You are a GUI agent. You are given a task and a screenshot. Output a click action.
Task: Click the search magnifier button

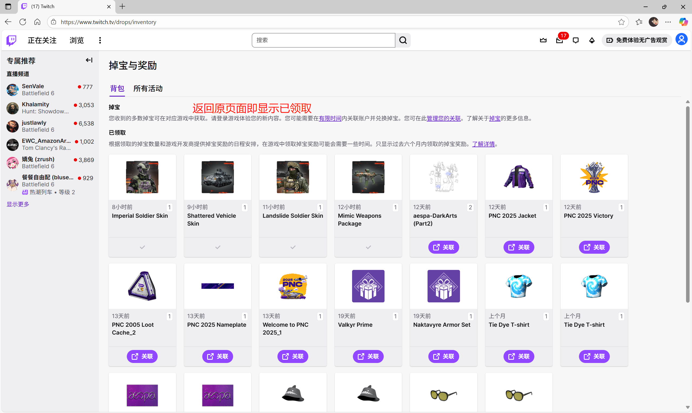(403, 40)
